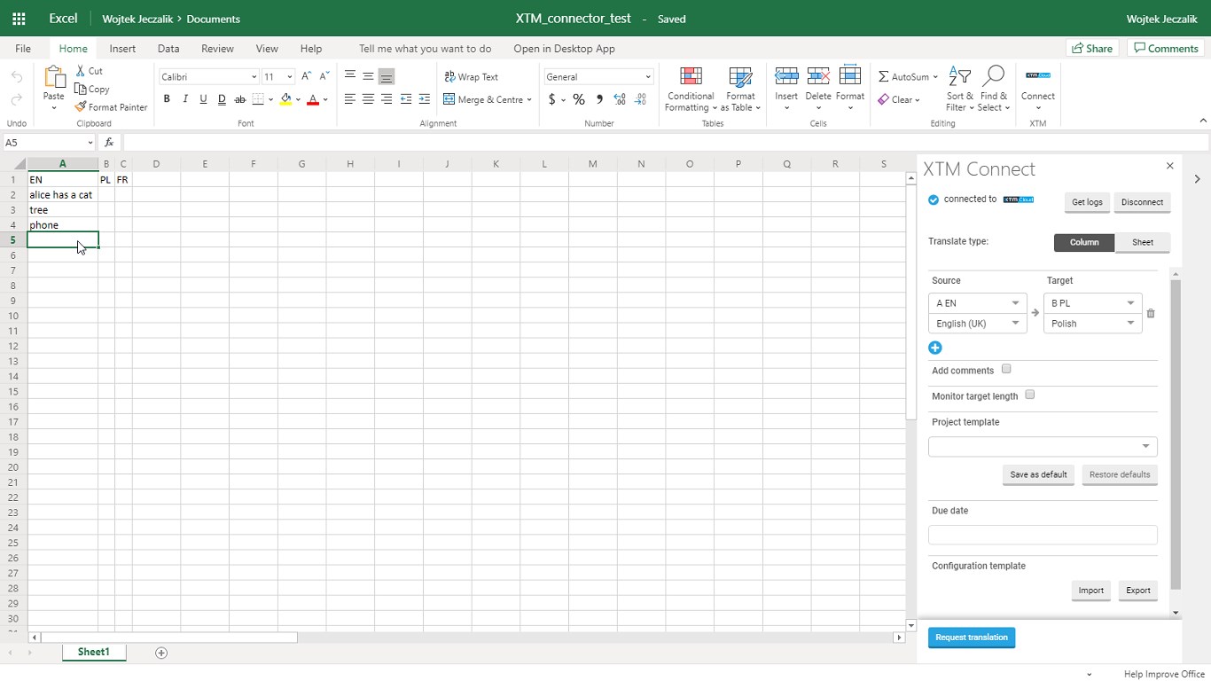The image size is (1211, 681).
Task: Disconnect from XTM Cloud
Action: pyautogui.click(x=1142, y=202)
